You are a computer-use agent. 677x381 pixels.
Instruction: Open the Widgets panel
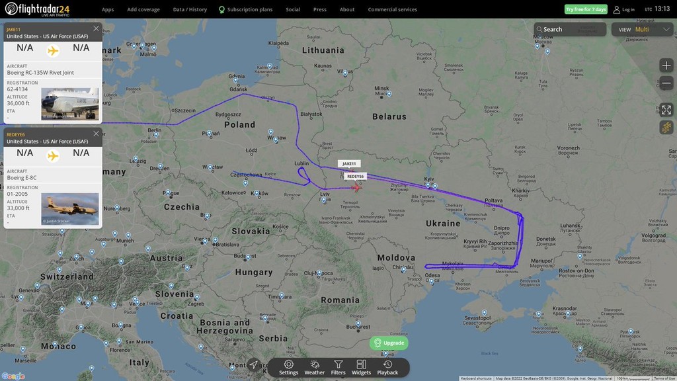coord(361,367)
